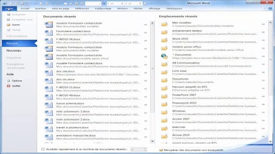
Task: Pin travail a plusieurs.docx to the list
Action: point(146,129)
